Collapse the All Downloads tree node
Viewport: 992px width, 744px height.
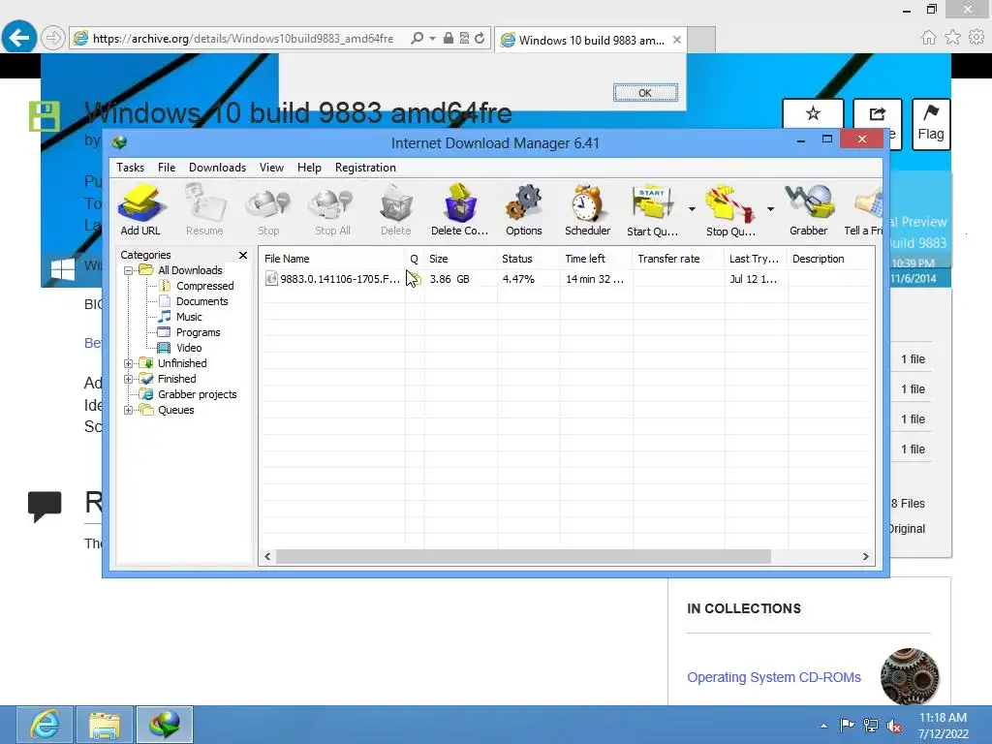tap(128, 271)
